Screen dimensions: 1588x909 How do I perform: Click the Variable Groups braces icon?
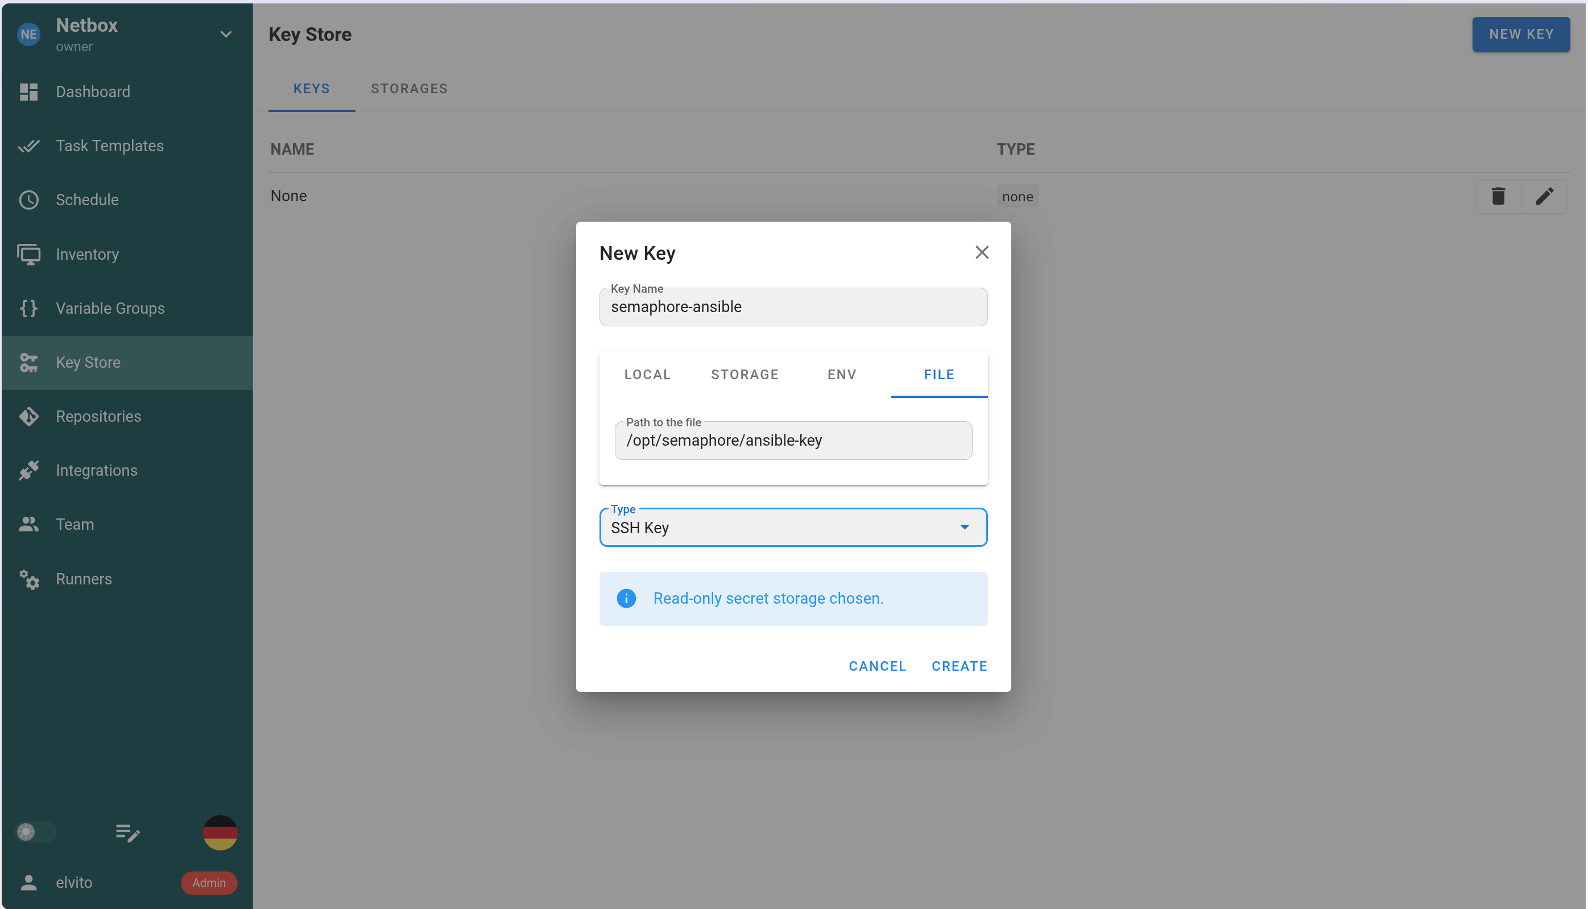pyautogui.click(x=29, y=309)
